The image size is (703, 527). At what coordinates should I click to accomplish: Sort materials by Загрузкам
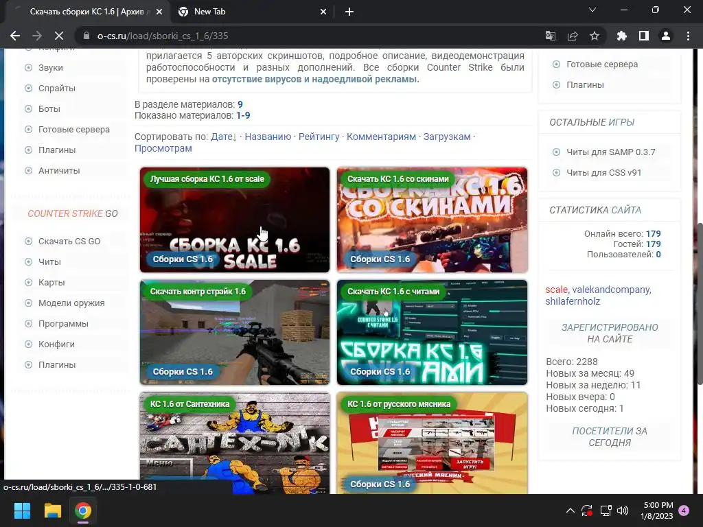pyautogui.click(x=446, y=137)
